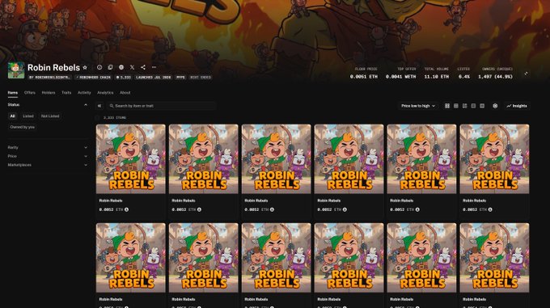Click the Mint Ended badge
This screenshot has width=550, height=308.
tap(201, 77)
